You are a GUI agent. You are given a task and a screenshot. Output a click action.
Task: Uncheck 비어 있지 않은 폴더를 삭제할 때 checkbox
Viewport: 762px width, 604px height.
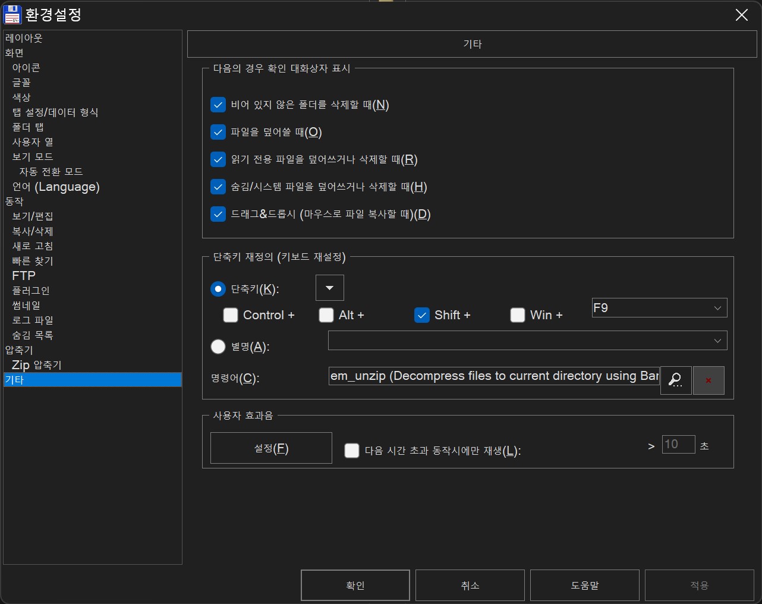point(218,105)
